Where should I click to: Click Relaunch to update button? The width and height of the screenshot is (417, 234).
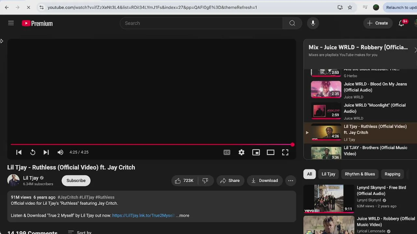coord(400,7)
